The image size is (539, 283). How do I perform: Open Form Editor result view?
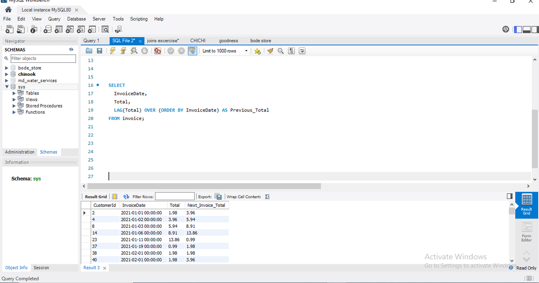pyautogui.click(x=526, y=232)
